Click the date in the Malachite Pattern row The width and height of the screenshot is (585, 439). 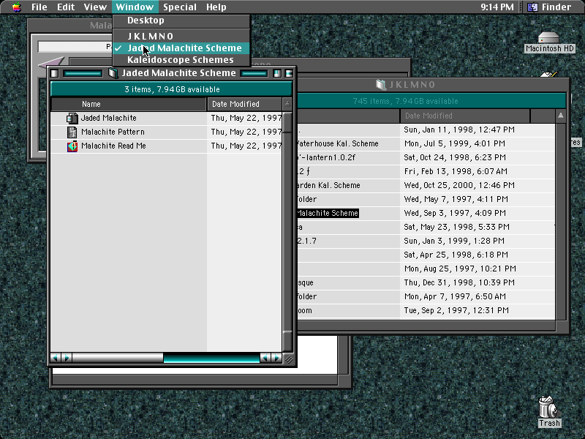(x=246, y=132)
